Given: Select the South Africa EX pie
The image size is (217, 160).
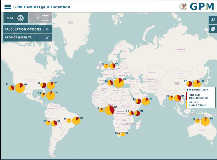Looking at the screenshot, I should (119, 134).
